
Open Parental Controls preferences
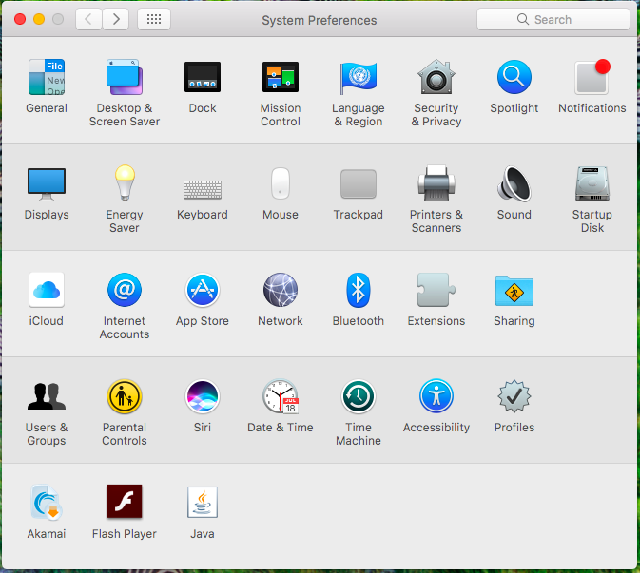coord(125,396)
